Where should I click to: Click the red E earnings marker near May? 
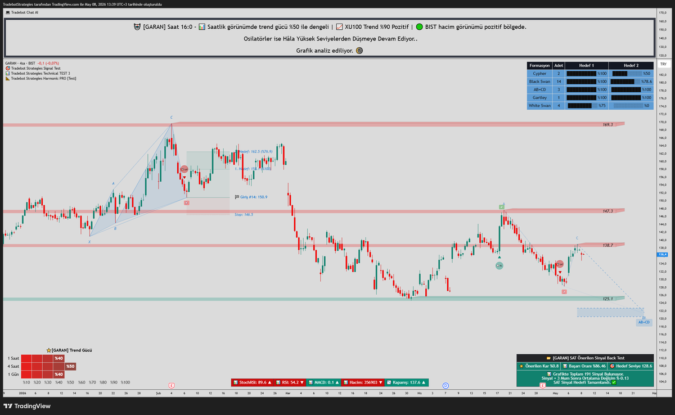(x=542, y=385)
